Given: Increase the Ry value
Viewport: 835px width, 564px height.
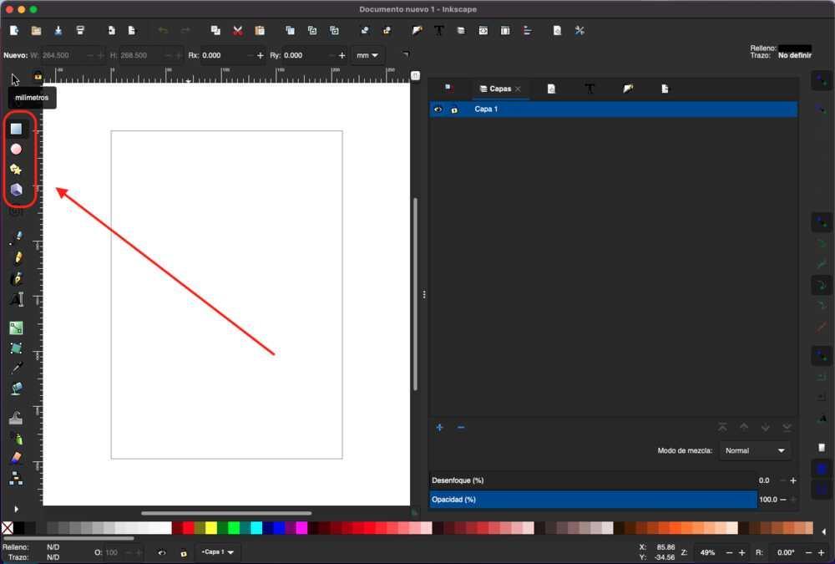Looking at the screenshot, I should pyautogui.click(x=342, y=55).
